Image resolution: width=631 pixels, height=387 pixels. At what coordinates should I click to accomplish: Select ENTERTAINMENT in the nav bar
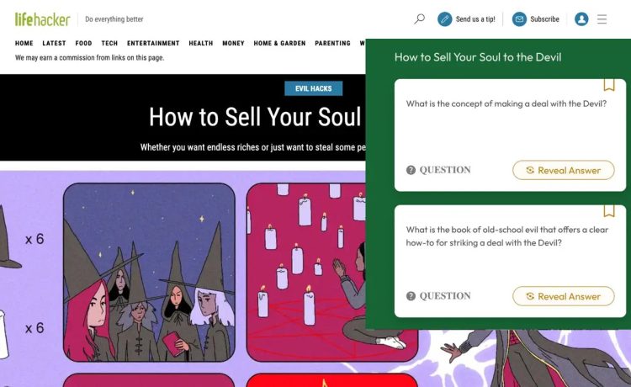click(153, 43)
